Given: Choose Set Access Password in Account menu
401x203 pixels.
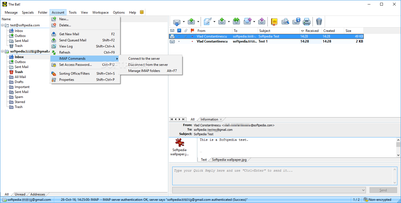Looking at the screenshot, I should coord(85,65).
